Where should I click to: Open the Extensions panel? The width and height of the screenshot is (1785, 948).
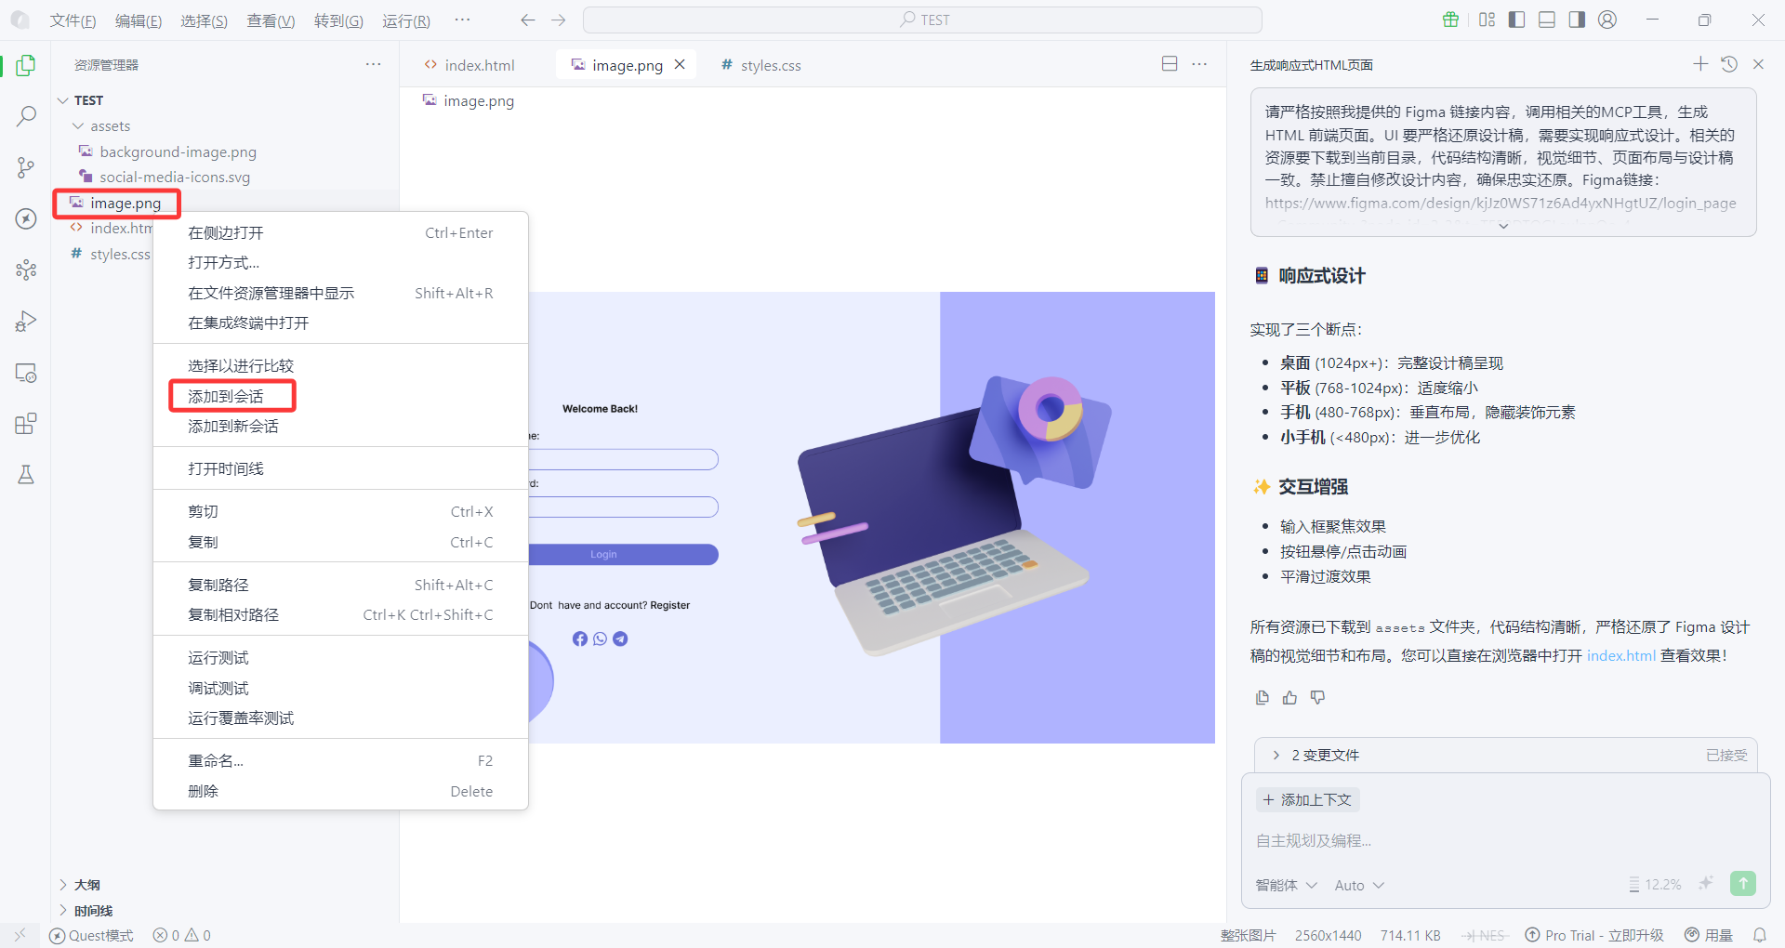(25, 424)
